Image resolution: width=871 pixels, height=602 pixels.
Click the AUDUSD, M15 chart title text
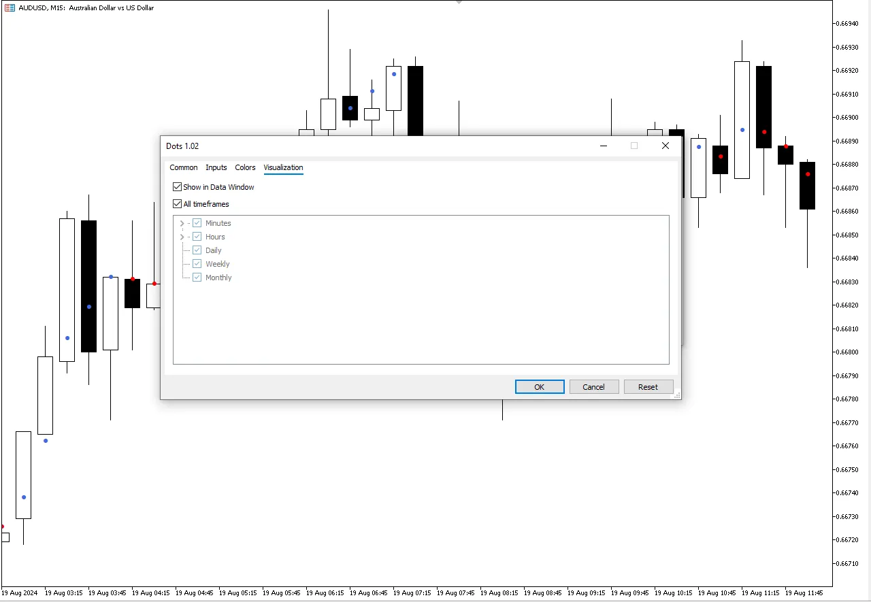coord(86,8)
